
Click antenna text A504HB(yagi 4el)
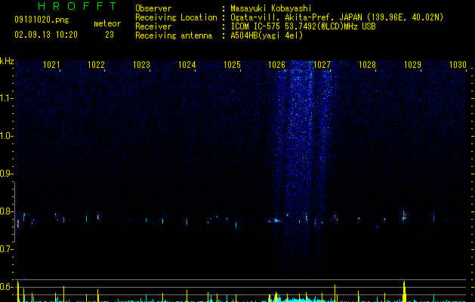pos(267,35)
